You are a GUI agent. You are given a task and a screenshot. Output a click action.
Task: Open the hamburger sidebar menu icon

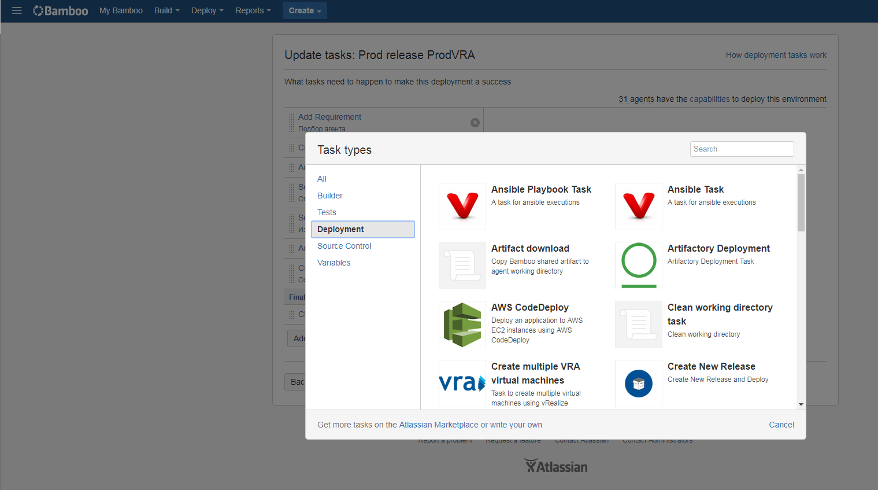17,10
